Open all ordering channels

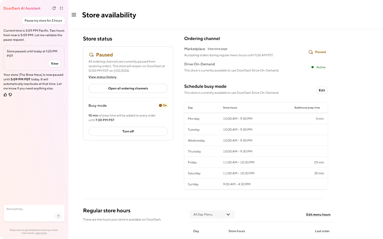coord(128,88)
